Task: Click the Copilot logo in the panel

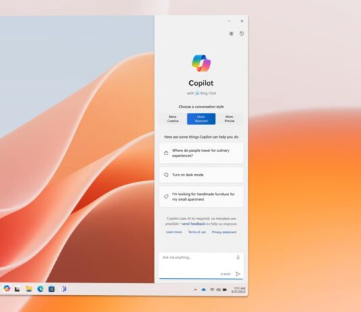Action: [201, 63]
